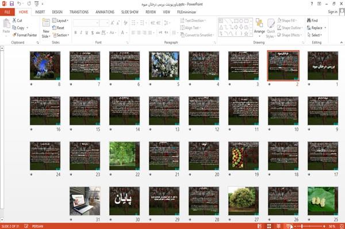Toggle Strikethrough formatting
Viewport: 345px width, 229px height.
click(x=98, y=33)
